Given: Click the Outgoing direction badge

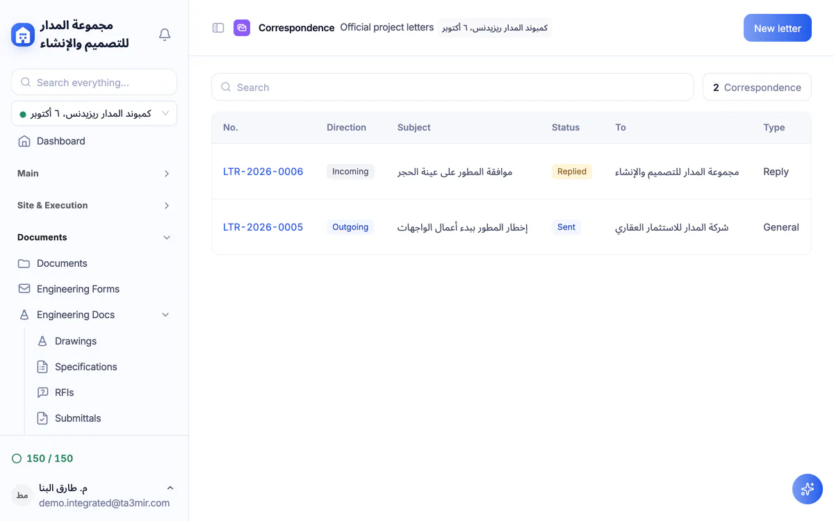Looking at the screenshot, I should pyautogui.click(x=350, y=227).
